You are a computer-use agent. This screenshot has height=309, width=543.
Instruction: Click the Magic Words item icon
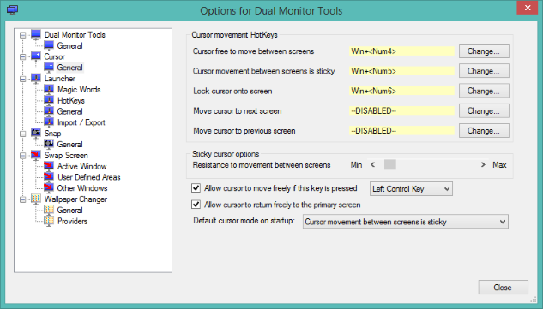coord(49,90)
